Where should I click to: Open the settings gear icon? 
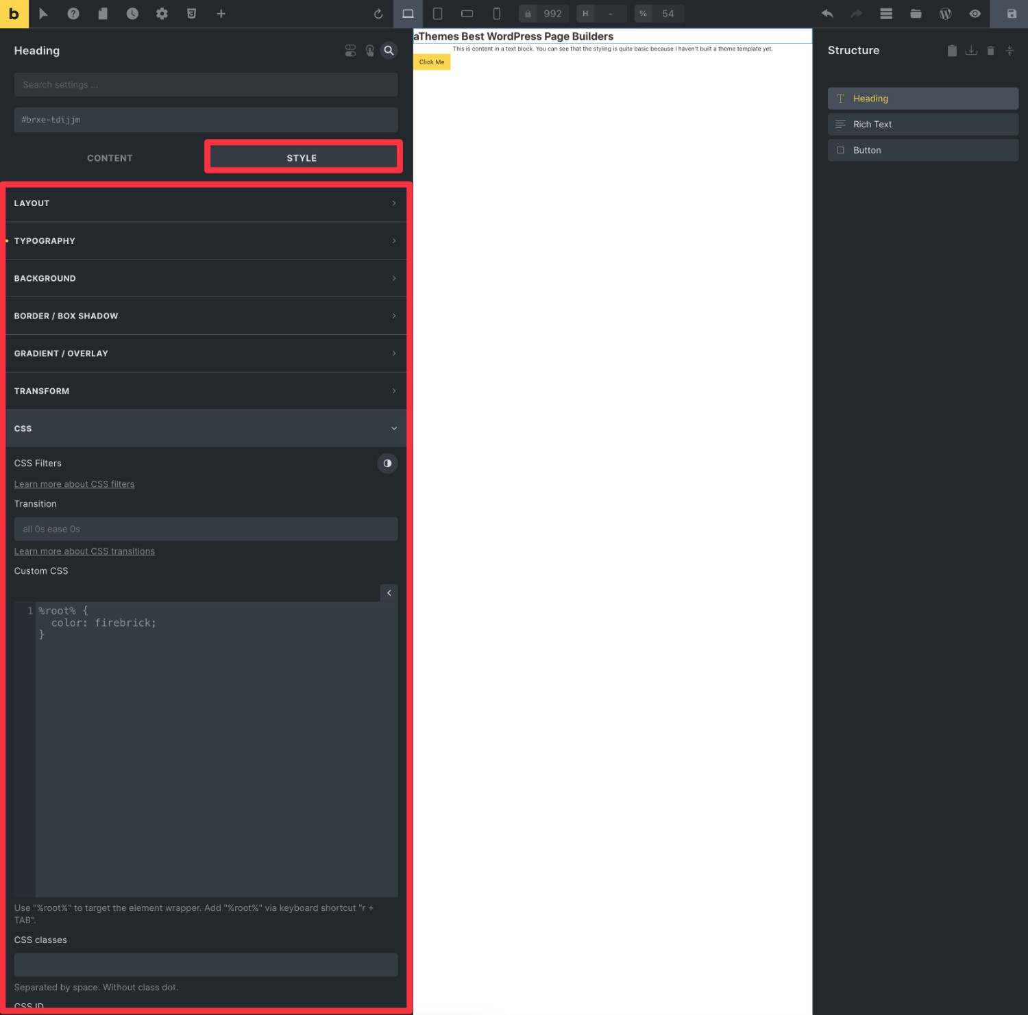pyautogui.click(x=162, y=14)
